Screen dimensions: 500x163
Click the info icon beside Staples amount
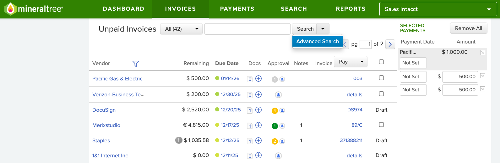(179, 140)
